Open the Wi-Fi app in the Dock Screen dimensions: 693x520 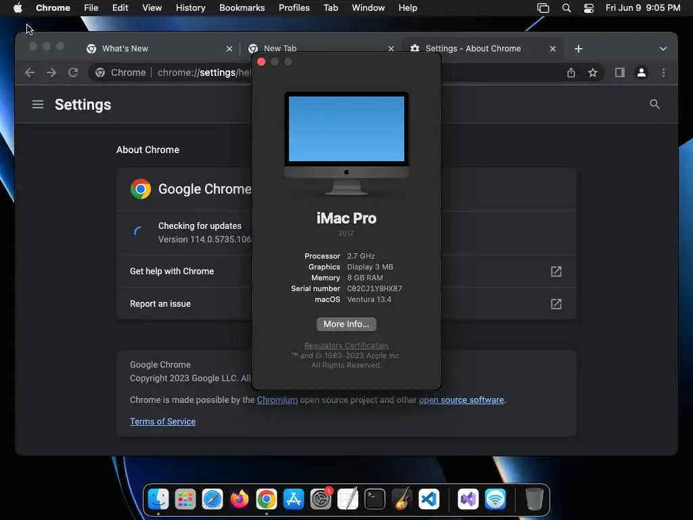coord(495,499)
